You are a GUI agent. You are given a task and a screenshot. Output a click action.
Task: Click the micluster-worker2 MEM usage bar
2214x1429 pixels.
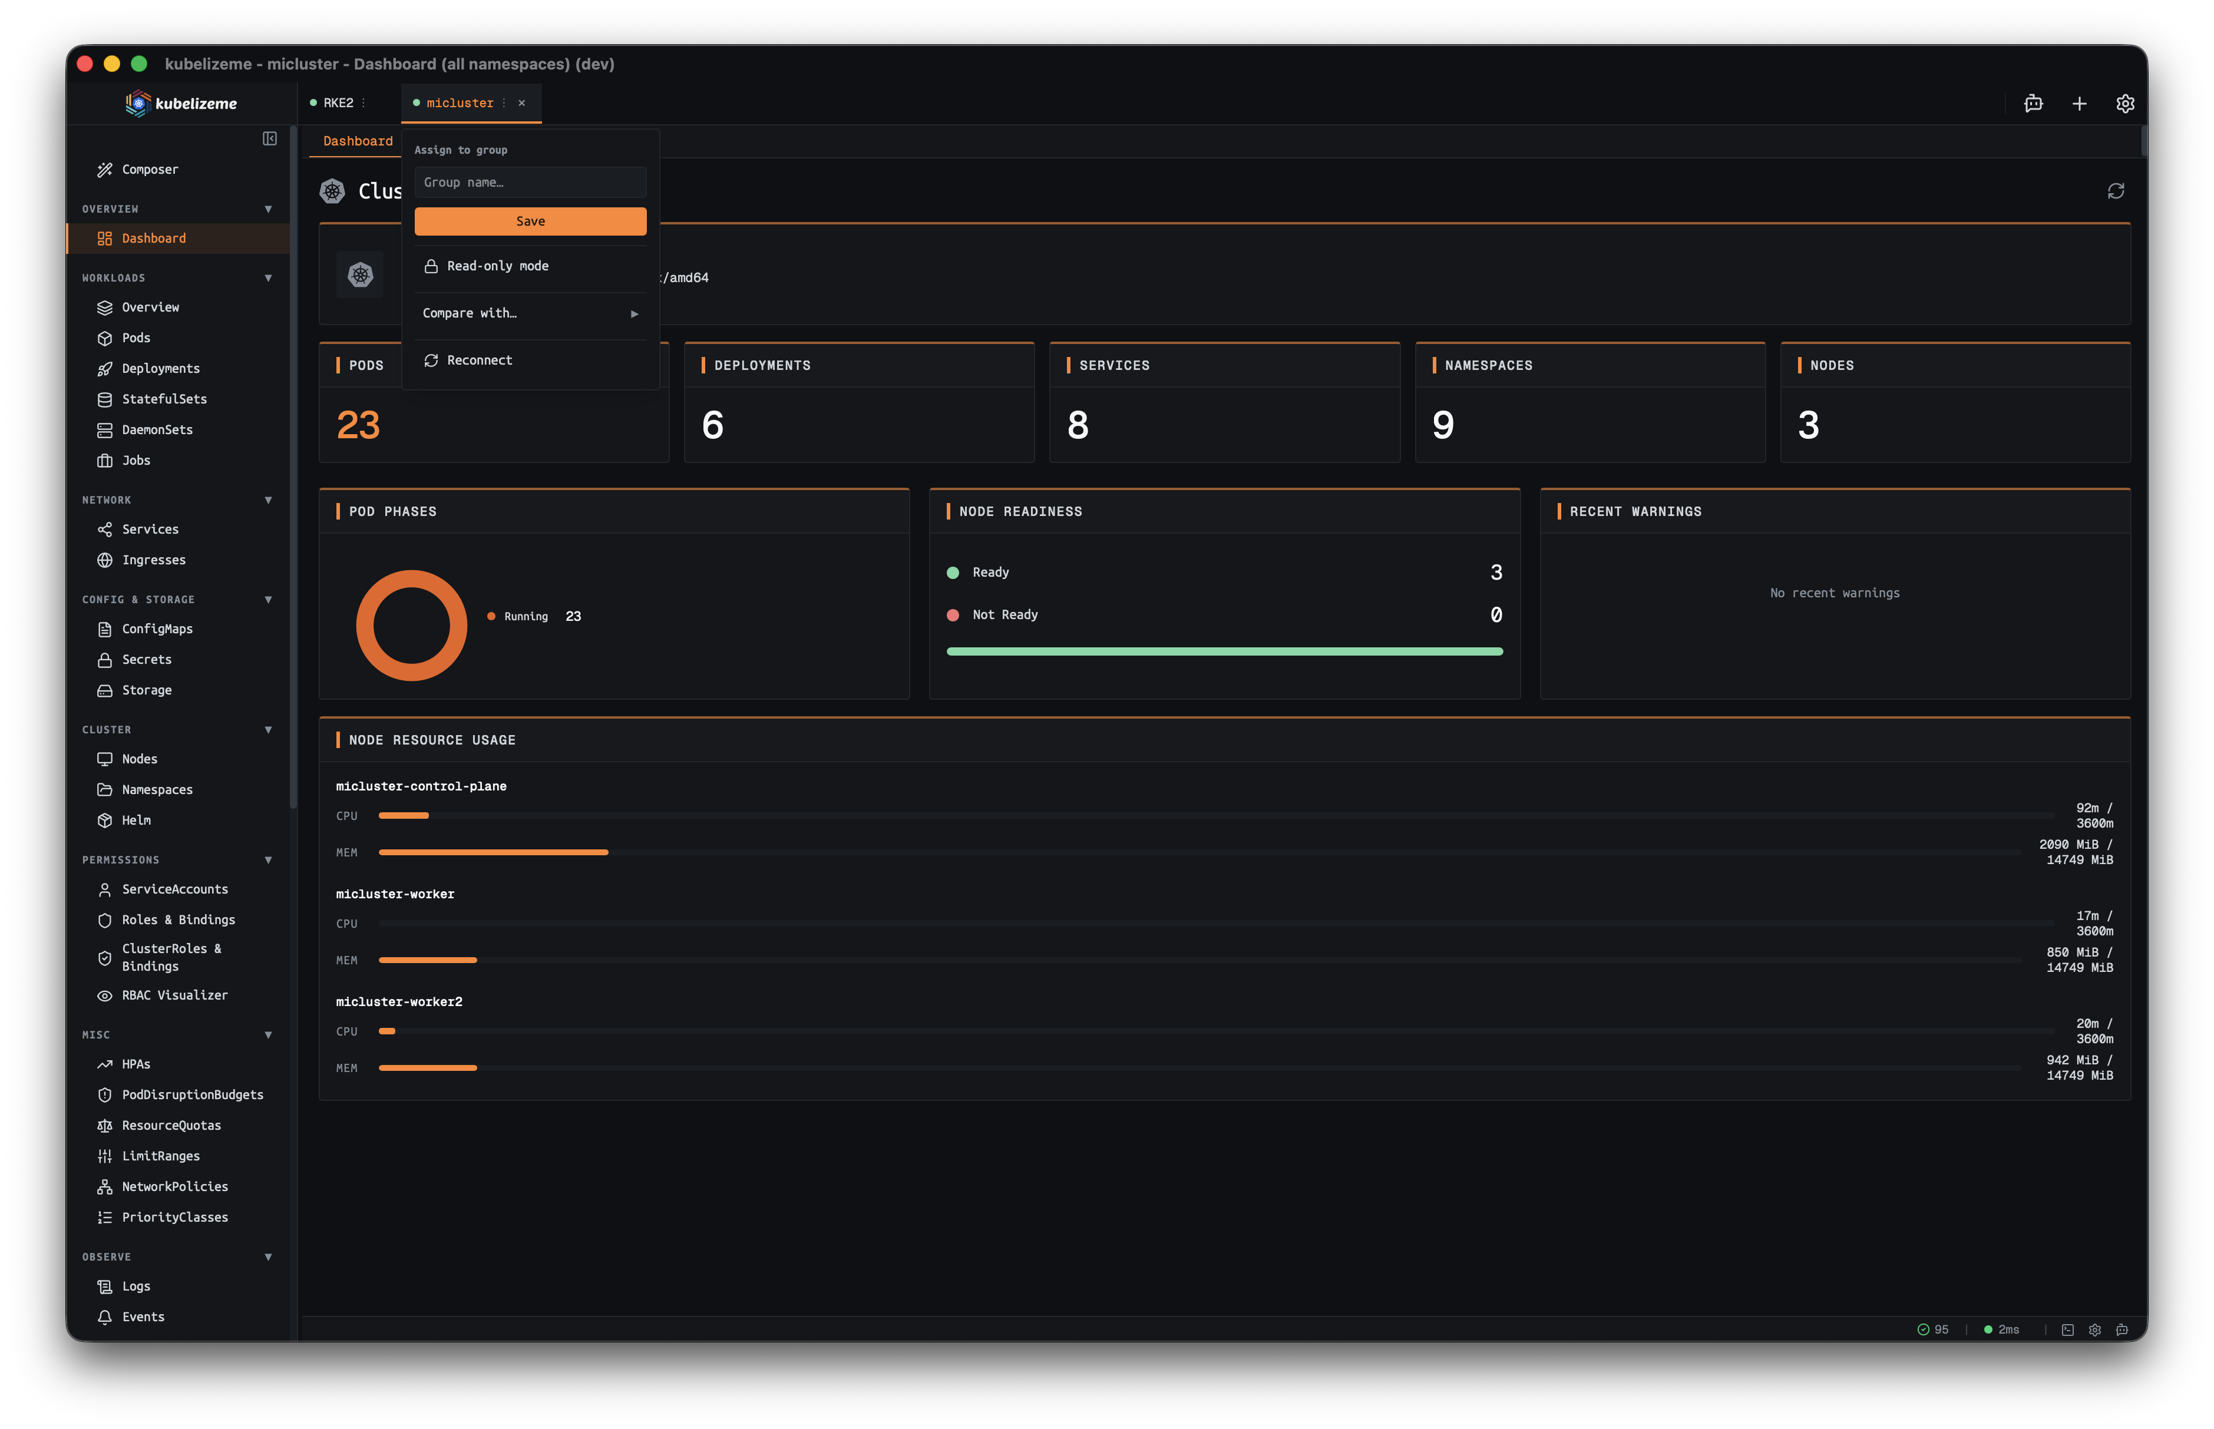[1199, 1068]
